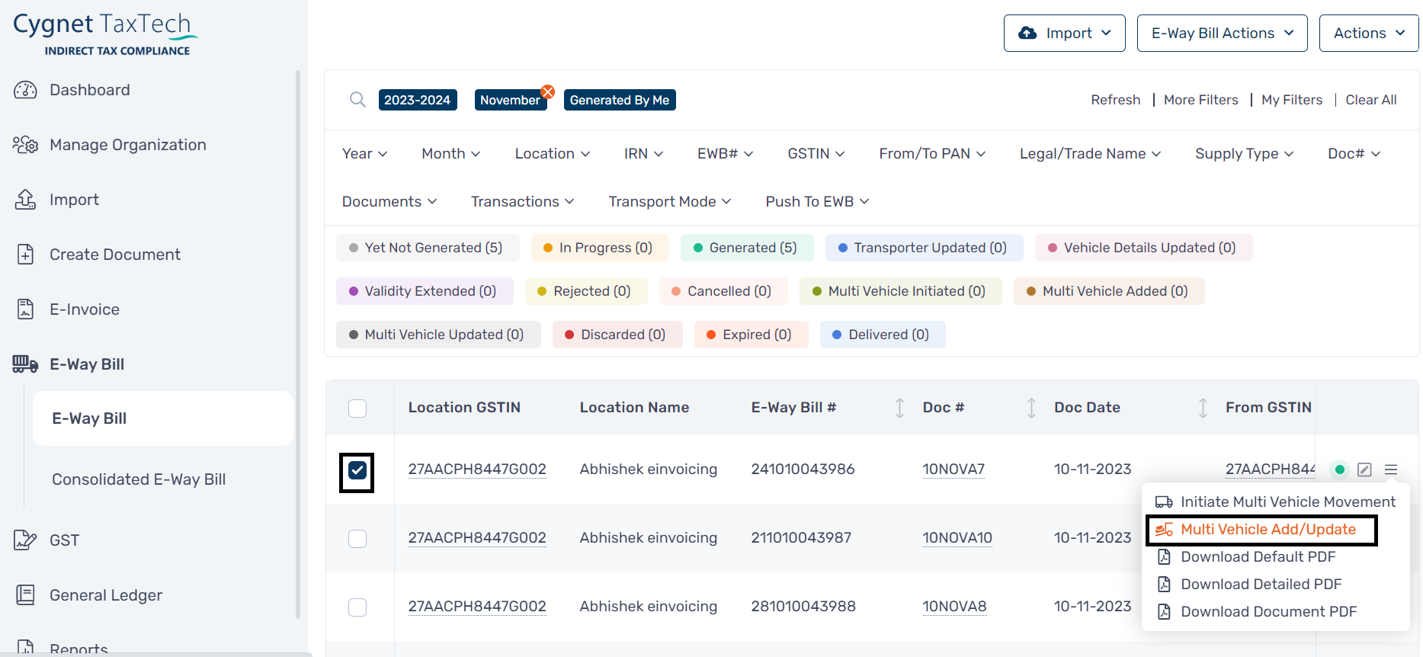Toggle the Vehicle Details Updated (0) status filter

[1143, 248]
